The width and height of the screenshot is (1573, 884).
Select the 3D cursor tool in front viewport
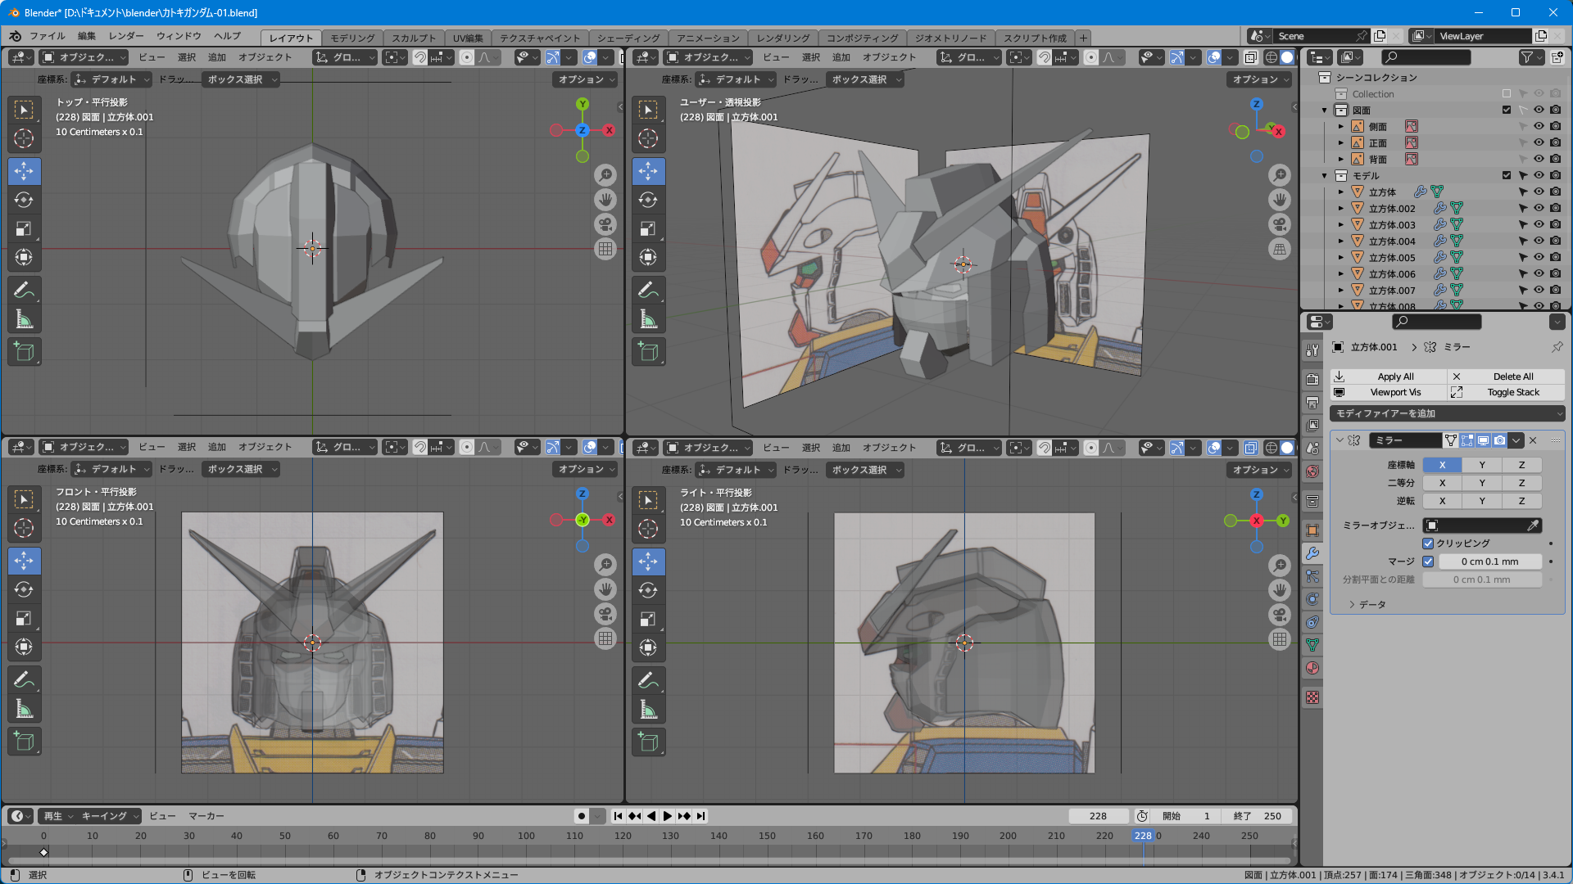[24, 528]
